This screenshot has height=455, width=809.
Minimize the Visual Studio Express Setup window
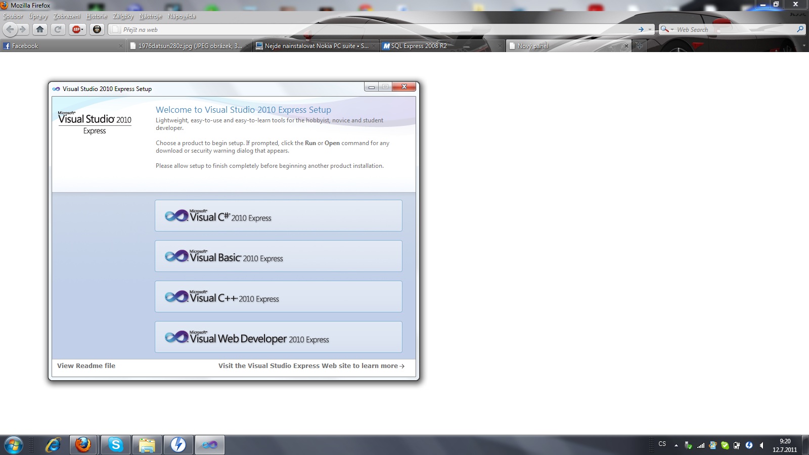(x=371, y=87)
